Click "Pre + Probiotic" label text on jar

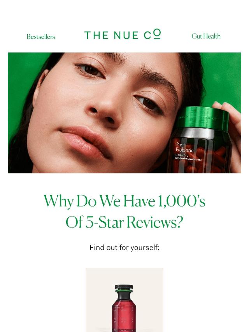point(184,147)
